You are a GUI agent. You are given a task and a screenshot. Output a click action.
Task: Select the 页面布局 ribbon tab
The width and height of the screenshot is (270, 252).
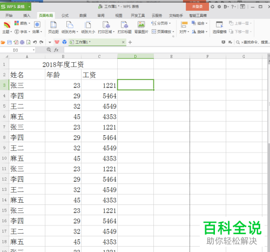pyautogui.click(x=46, y=16)
